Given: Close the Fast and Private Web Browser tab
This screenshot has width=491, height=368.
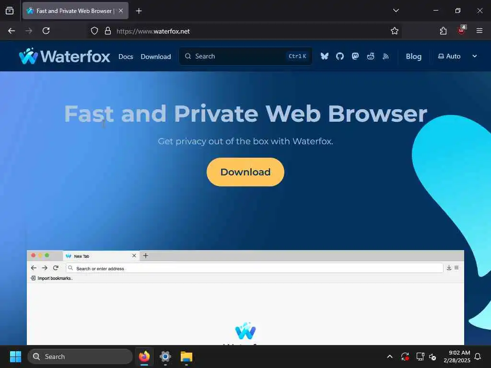Looking at the screenshot, I should coord(121,11).
